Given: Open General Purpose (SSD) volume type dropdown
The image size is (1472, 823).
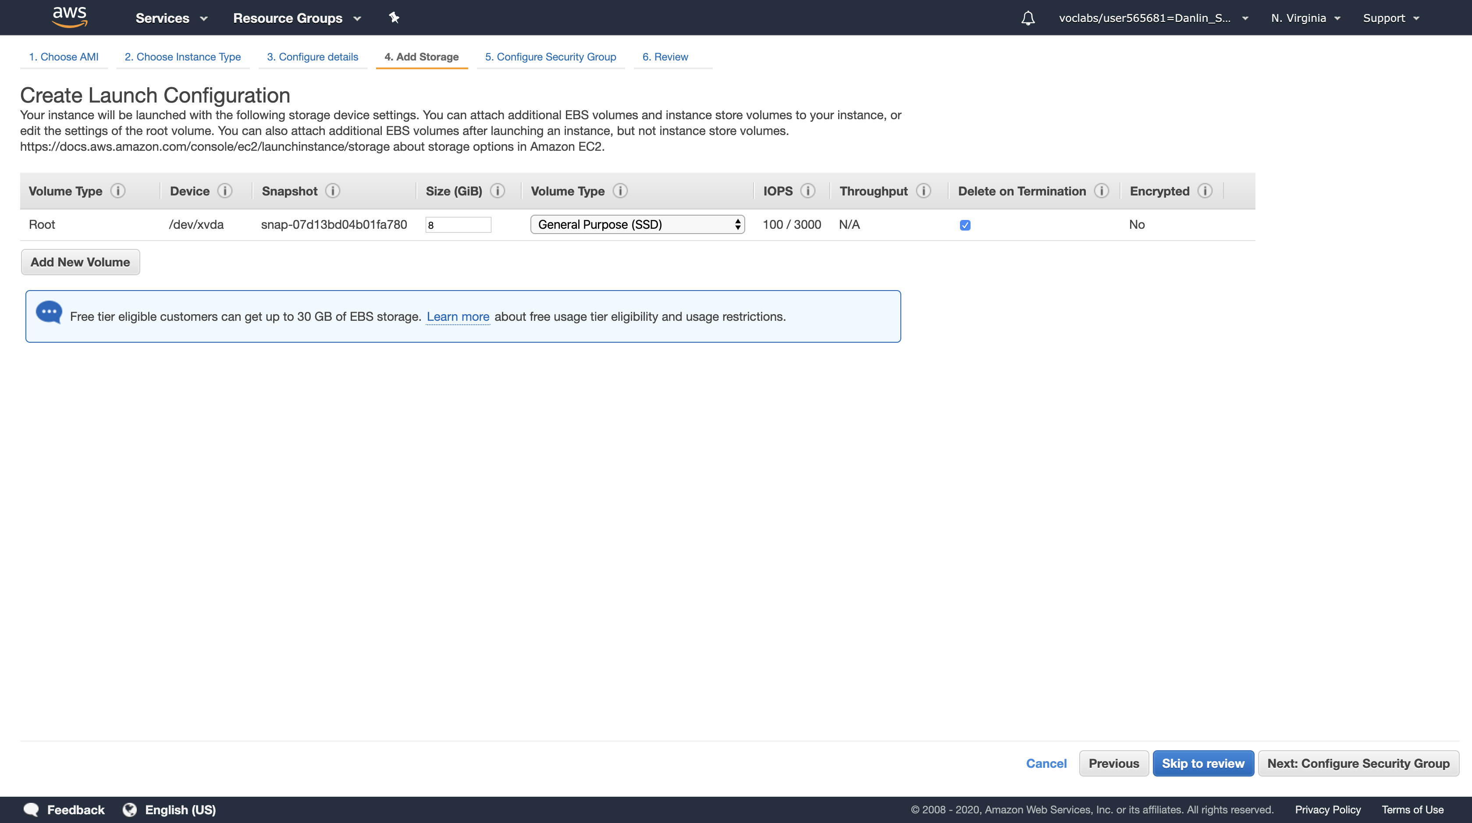Looking at the screenshot, I should [637, 224].
